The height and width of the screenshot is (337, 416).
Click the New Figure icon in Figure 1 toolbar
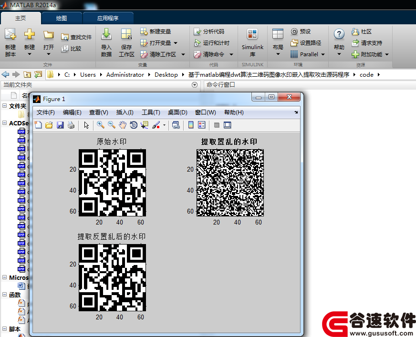coord(38,125)
